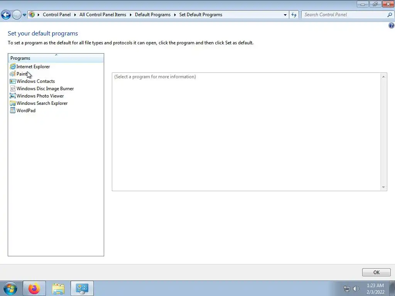Click the Windows Disc Image Burner icon
The image size is (395, 296).
pyautogui.click(x=13, y=88)
